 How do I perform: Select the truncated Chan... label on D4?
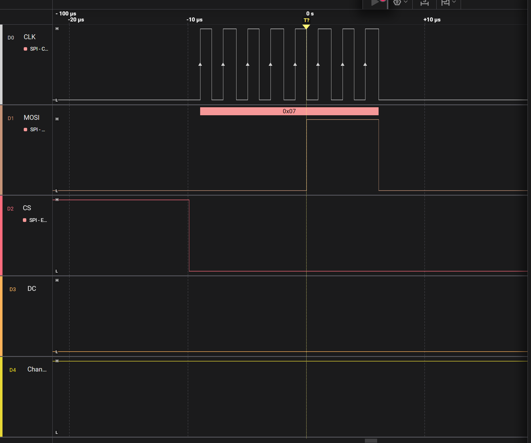(x=37, y=370)
